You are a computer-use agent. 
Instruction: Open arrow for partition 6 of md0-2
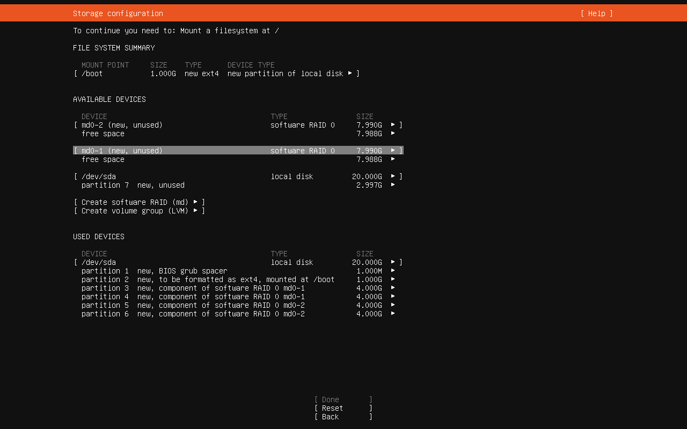point(393,314)
